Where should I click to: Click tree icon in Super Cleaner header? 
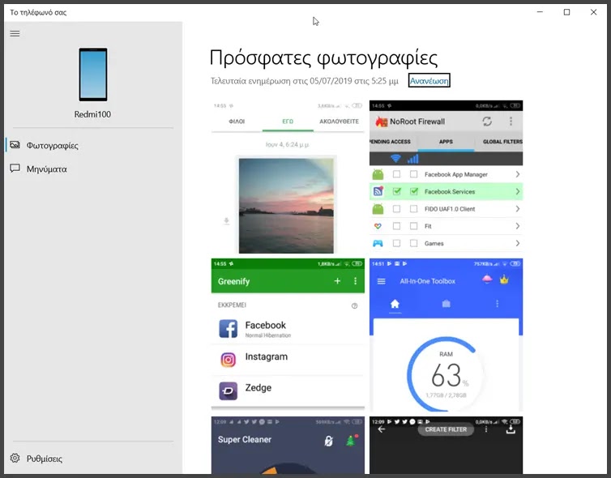click(351, 440)
